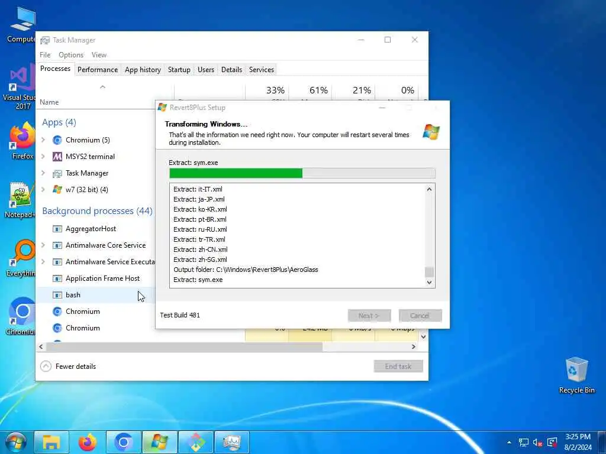Expand the w7 (32 bit) (4) group

pyautogui.click(x=43, y=190)
